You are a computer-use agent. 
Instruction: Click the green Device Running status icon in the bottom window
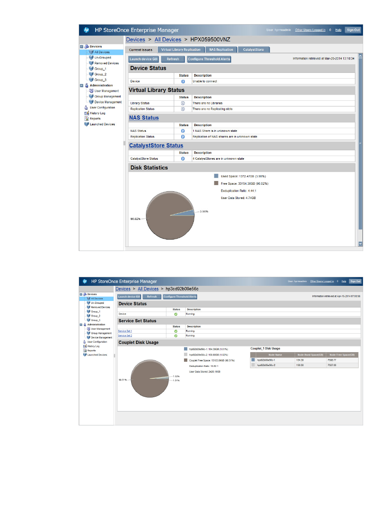click(176, 314)
